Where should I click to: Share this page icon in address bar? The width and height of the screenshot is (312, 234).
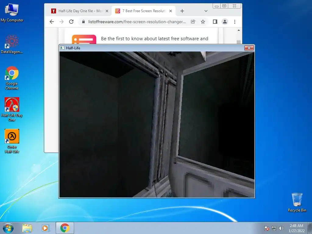pyautogui.click(x=193, y=22)
